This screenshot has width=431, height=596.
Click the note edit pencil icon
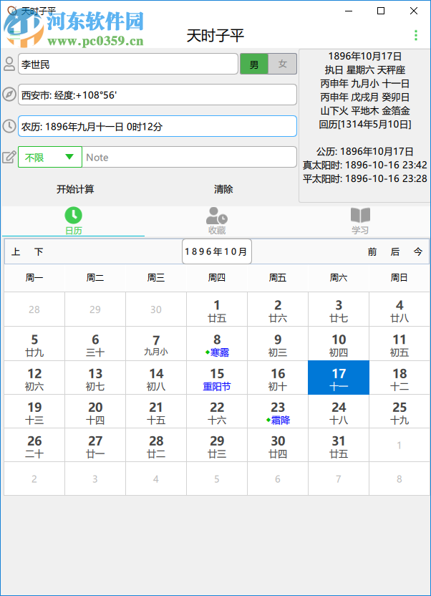tap(9, 157)
